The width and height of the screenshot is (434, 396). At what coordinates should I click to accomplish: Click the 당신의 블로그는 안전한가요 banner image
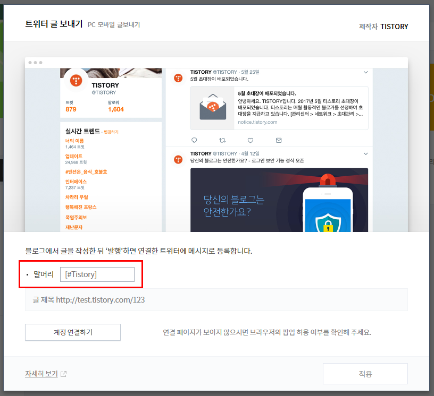pos(279,200)
